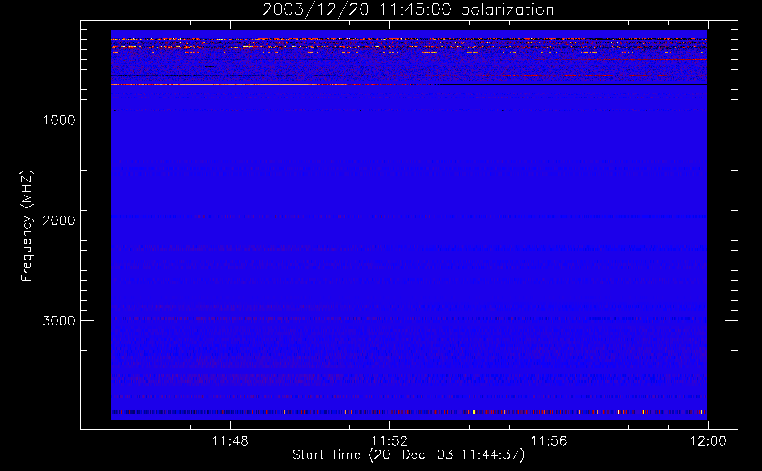Click the 2000 frequency tick label

(x=59, y=220)
